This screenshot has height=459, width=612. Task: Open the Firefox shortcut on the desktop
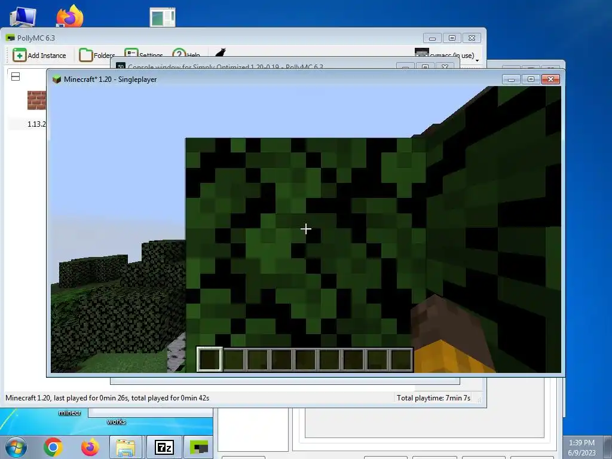tap(70, 16)
